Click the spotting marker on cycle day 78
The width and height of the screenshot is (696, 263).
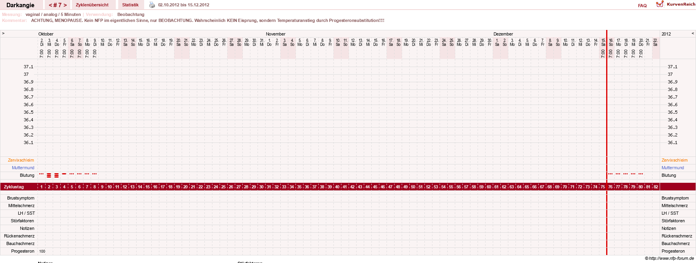click(625, 174)
